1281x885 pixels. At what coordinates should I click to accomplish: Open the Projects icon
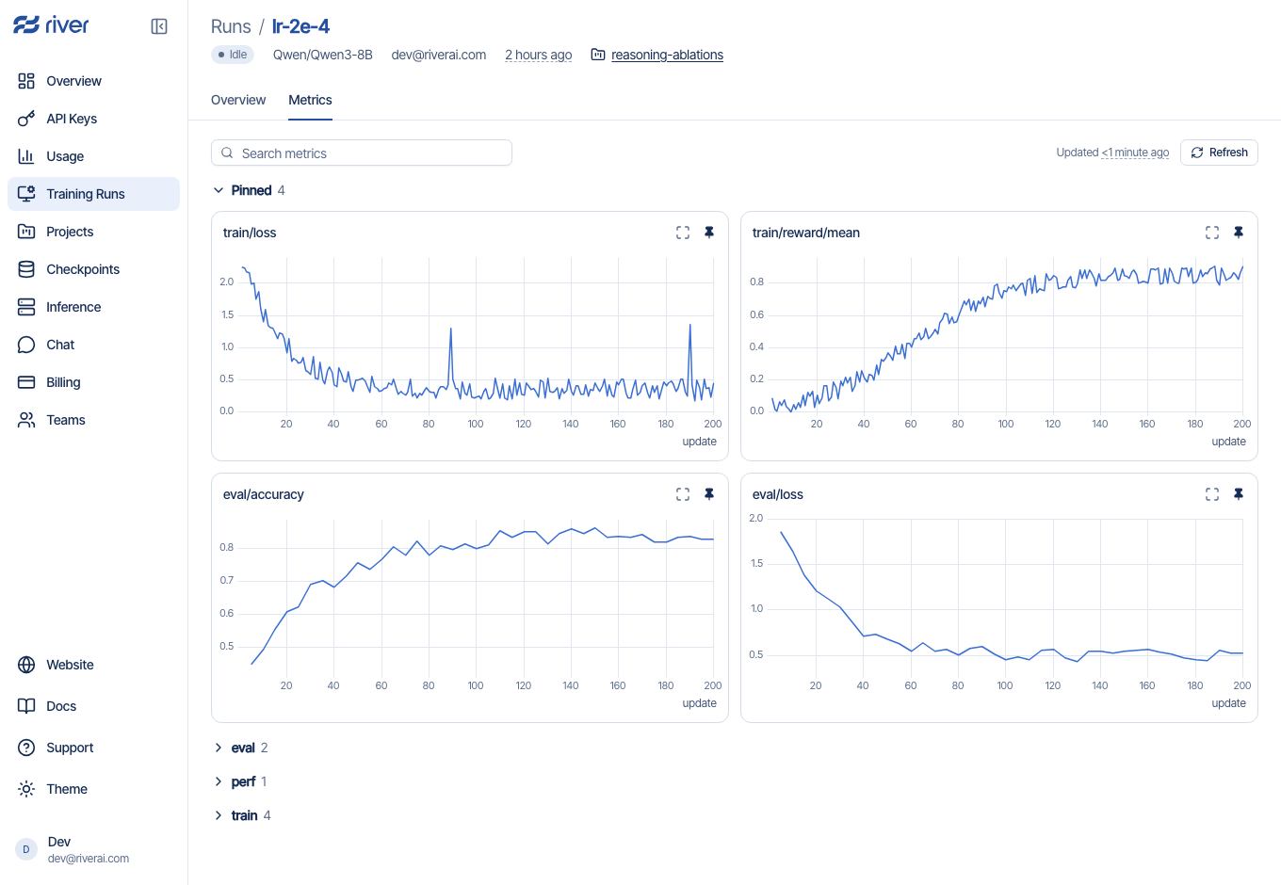26,232
